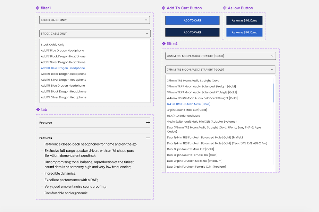Pick Add 10' Black Dragon Headphone
The width and height of the screenshot is (319, 212).
(x=64, y=74)
